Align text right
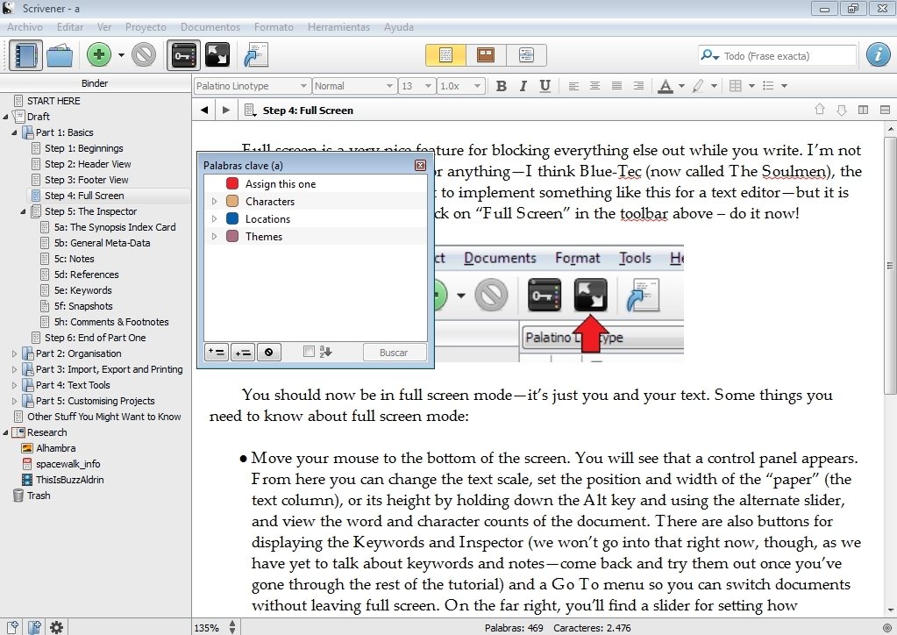The width and height of the screenshot is (897, 635). coord(638,86)
